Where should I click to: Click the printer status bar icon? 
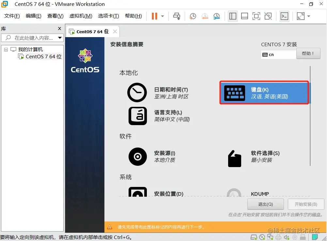(x=278, y=237)
